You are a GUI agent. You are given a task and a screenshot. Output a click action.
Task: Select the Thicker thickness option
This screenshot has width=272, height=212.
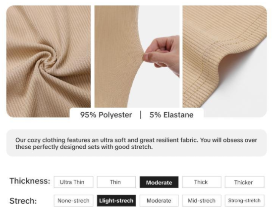point(245,182)
